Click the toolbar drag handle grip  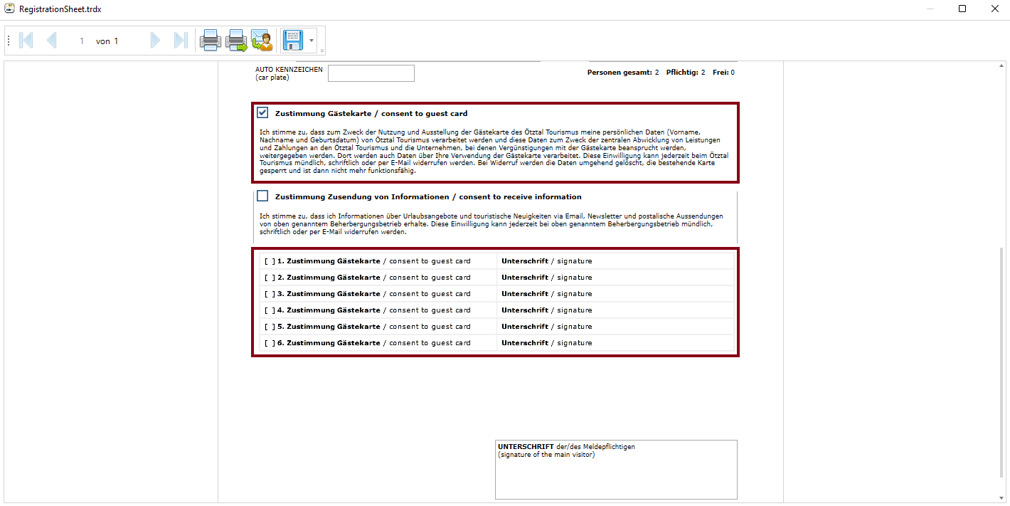pos(9,41)
